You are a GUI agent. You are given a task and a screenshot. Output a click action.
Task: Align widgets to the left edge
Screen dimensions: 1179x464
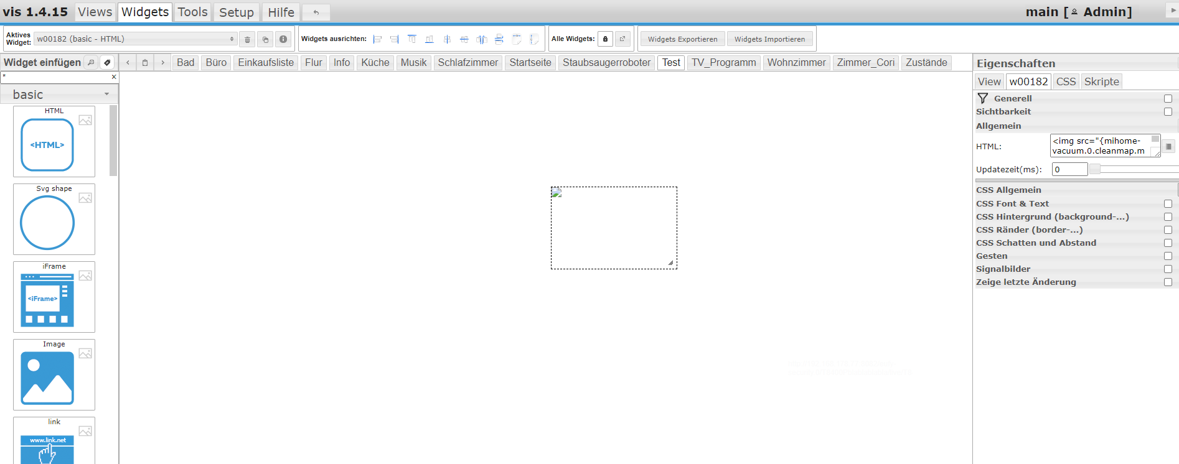(x=377, y=39)
